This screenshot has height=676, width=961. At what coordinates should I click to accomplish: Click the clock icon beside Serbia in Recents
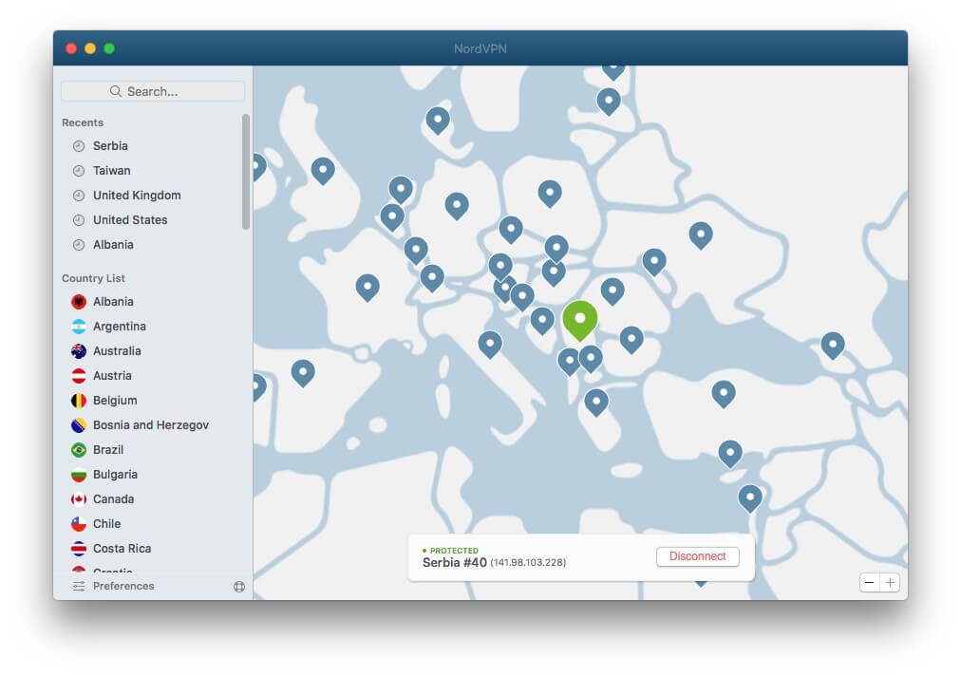[79, 146]
